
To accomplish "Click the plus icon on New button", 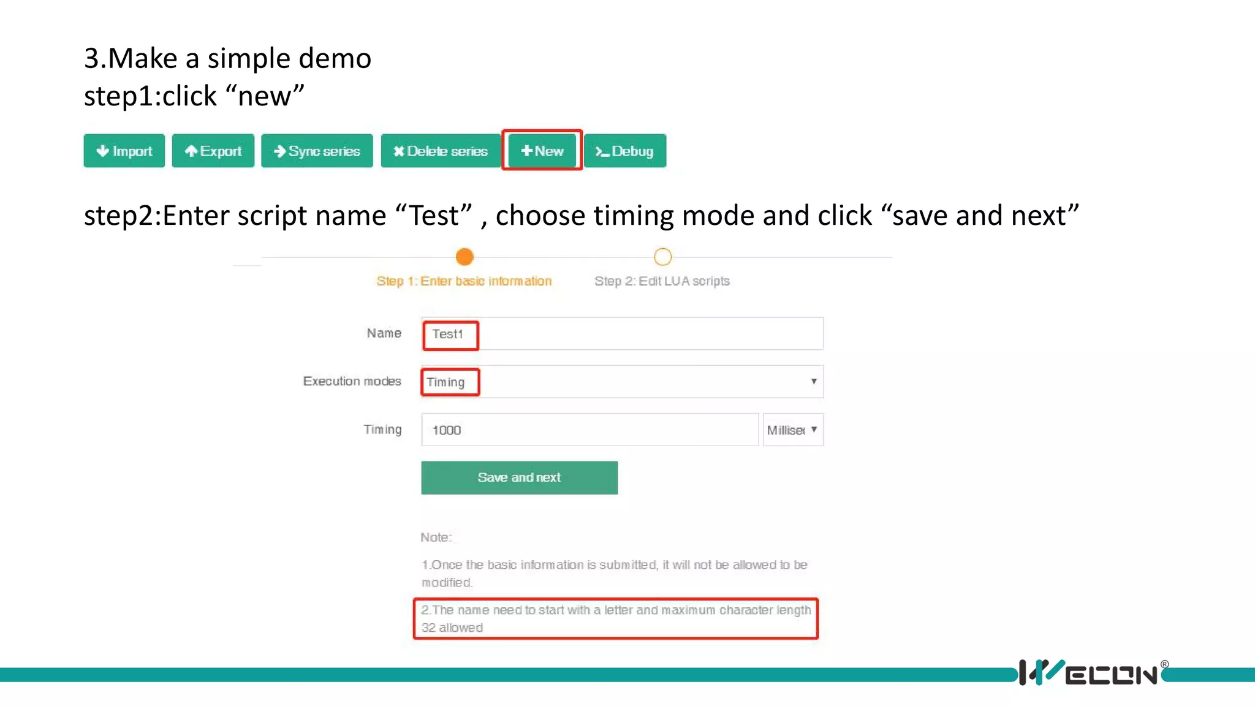I will [526, 150].
